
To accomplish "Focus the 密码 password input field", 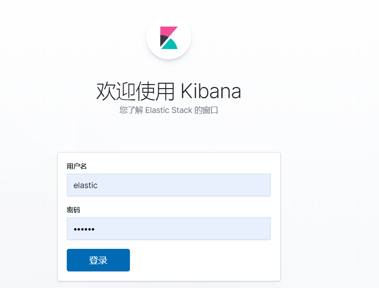I will coord(180,229).
